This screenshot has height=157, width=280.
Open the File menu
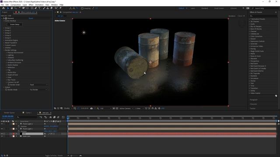point(2,5)
